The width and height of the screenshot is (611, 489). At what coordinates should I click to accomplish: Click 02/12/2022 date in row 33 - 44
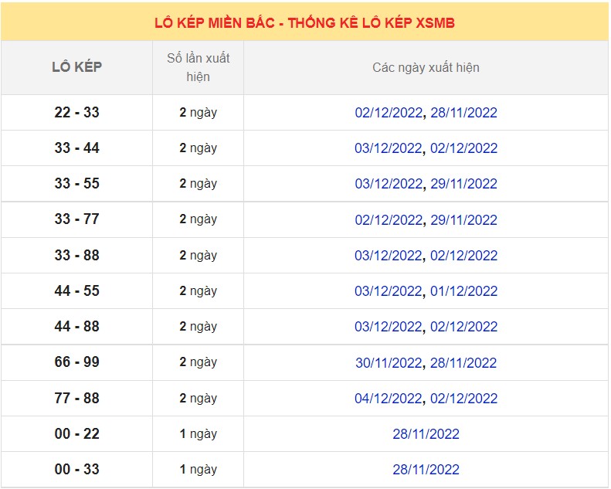click(463, 148)
